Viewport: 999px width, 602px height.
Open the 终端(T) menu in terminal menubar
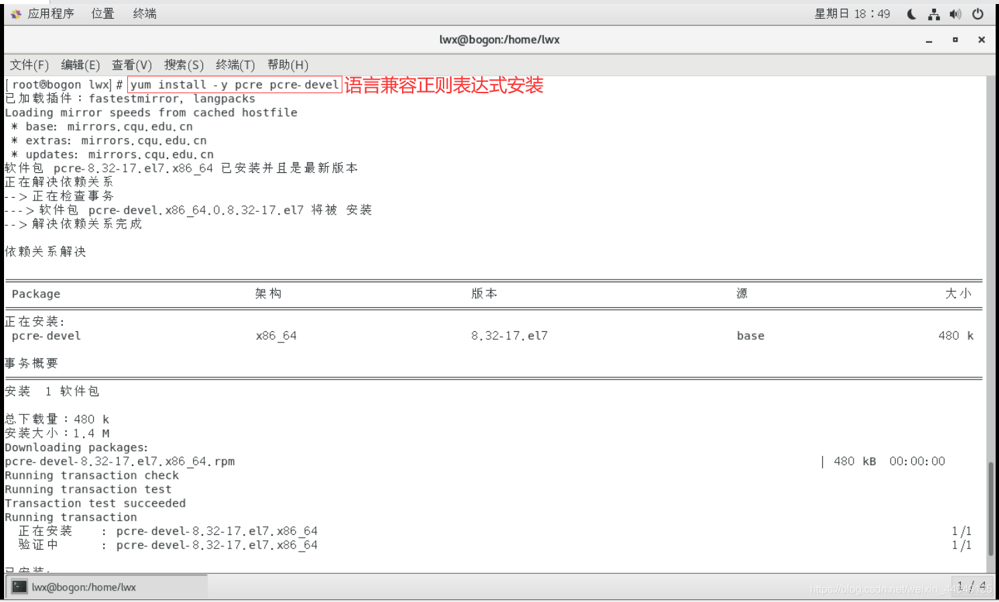pyautogui.click(x=235, y=65)
